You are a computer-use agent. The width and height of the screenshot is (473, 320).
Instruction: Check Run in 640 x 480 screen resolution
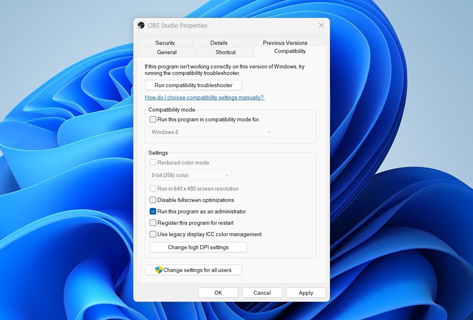(x=153, y=188)
